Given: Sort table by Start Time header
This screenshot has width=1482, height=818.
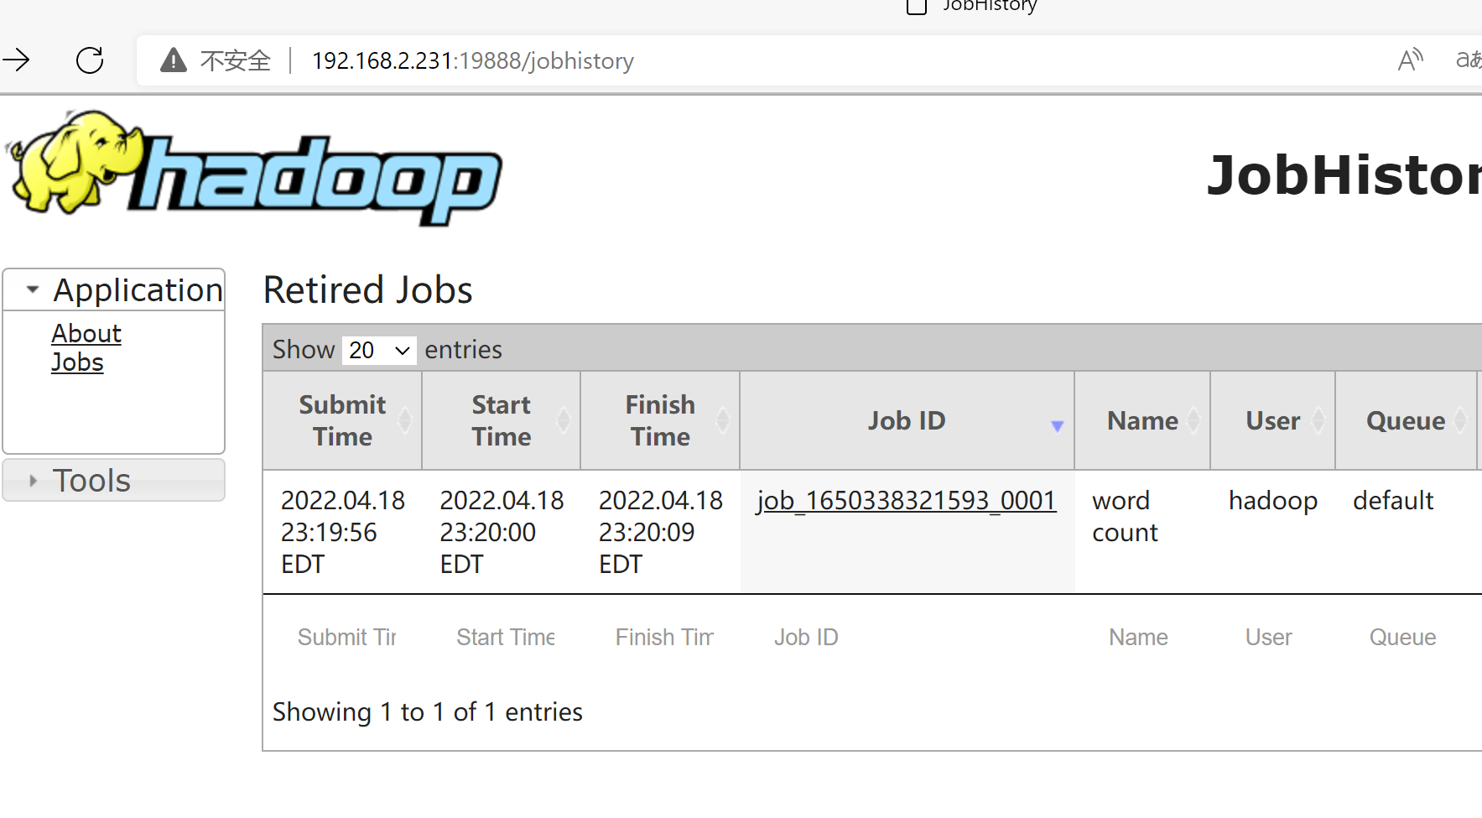Looking at the screenshot, I should click(501, 420).
